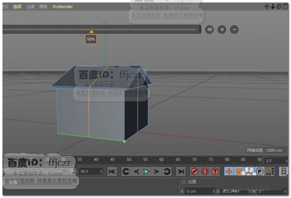Click the distribute cuts evenly button
291x198 pixels.
[x=209, y=29]
